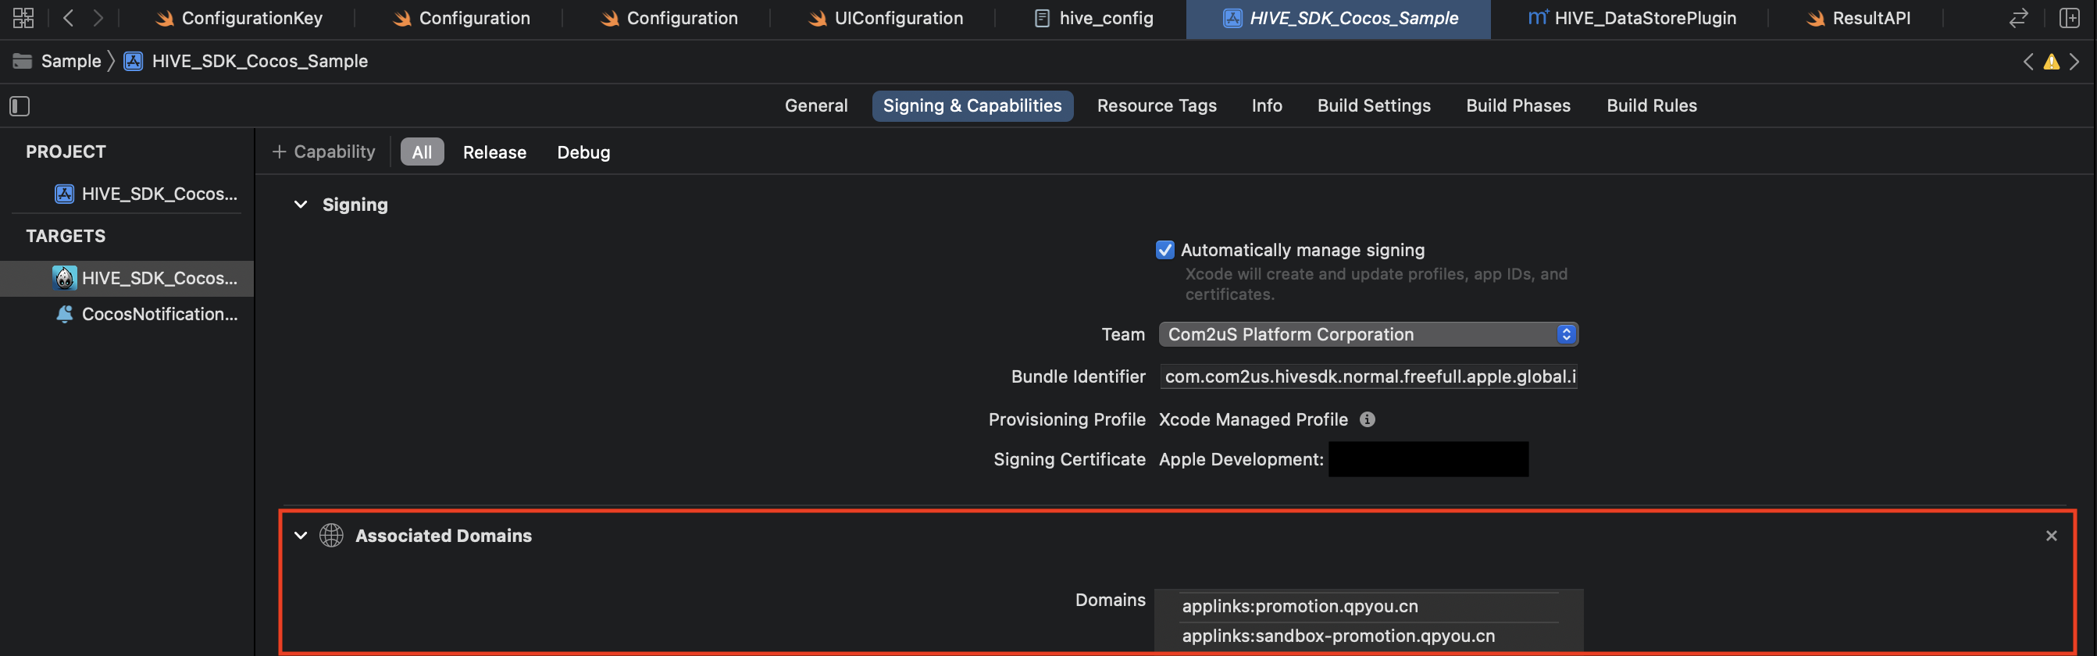The height and width of the screenshot is (656, 2097).
Task: Switch to the HIVE_DataStorePlugin tab
Action: click(x=1632, y=18)
